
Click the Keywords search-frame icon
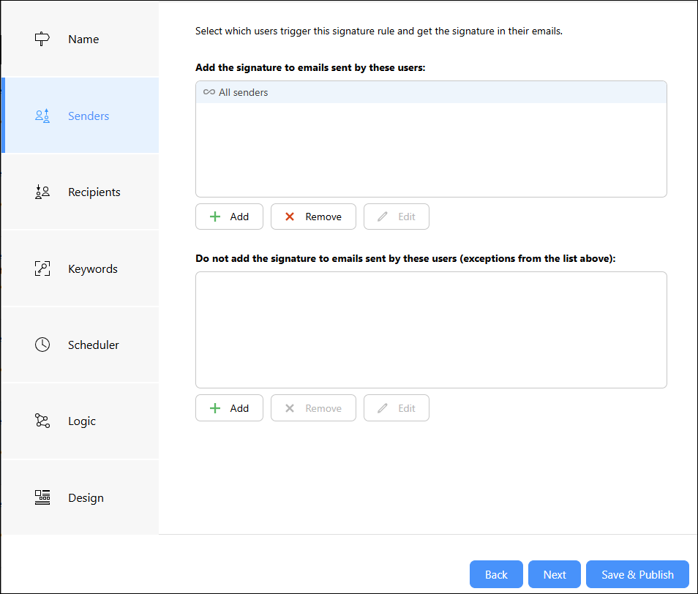[42, 268]
